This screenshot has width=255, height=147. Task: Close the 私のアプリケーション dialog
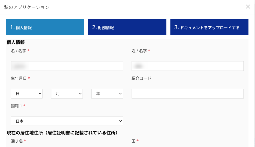[248, 7]
